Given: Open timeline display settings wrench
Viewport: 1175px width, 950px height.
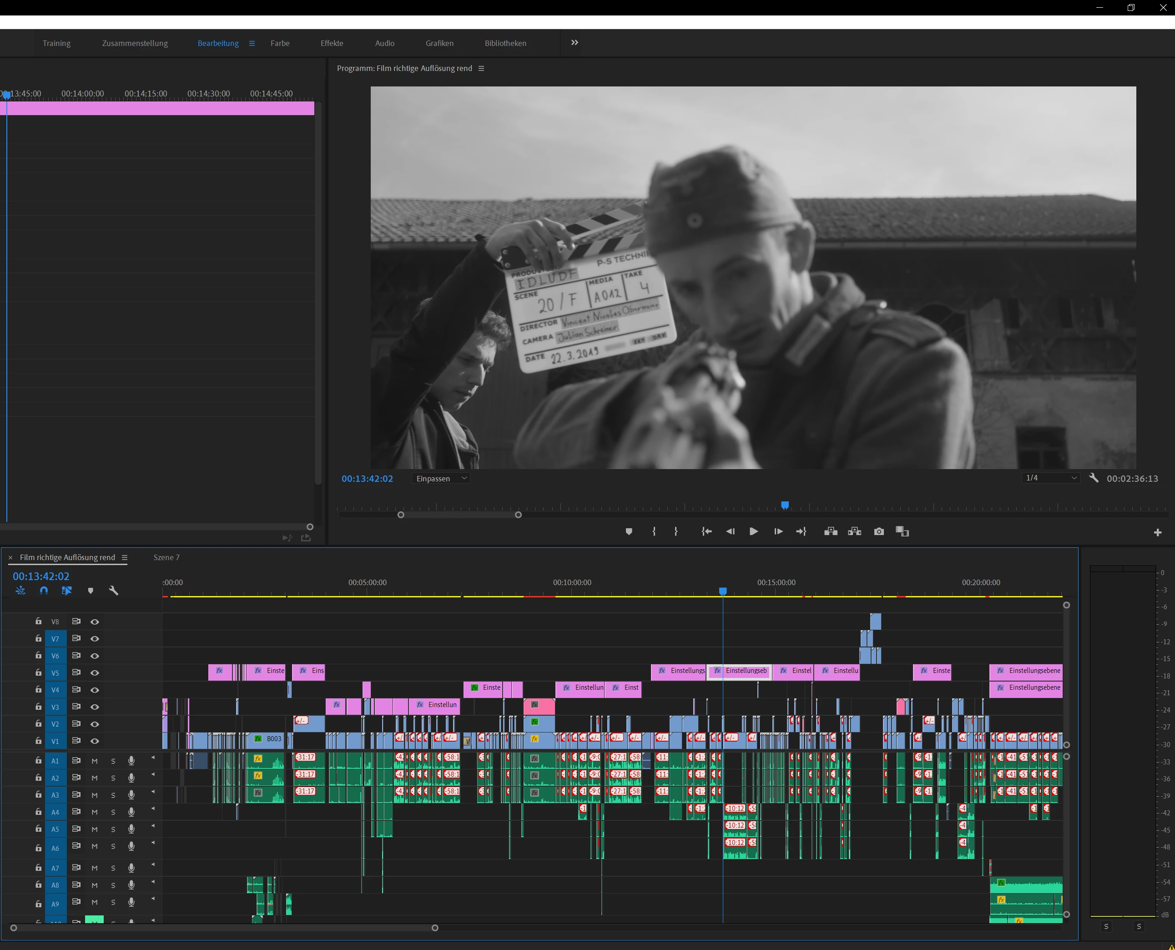Looking at the screenshot, I should click(x=114, y=591).
